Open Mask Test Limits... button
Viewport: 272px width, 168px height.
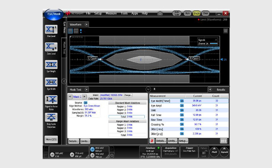point(85,141)
